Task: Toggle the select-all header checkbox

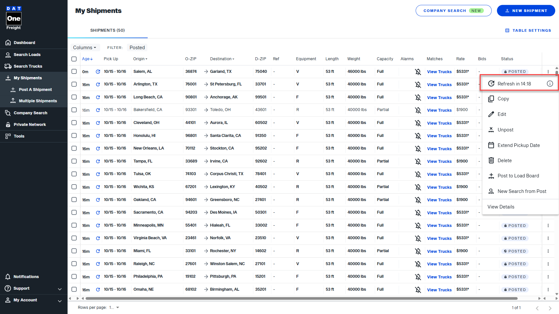Action: click(x=74, y=59)
